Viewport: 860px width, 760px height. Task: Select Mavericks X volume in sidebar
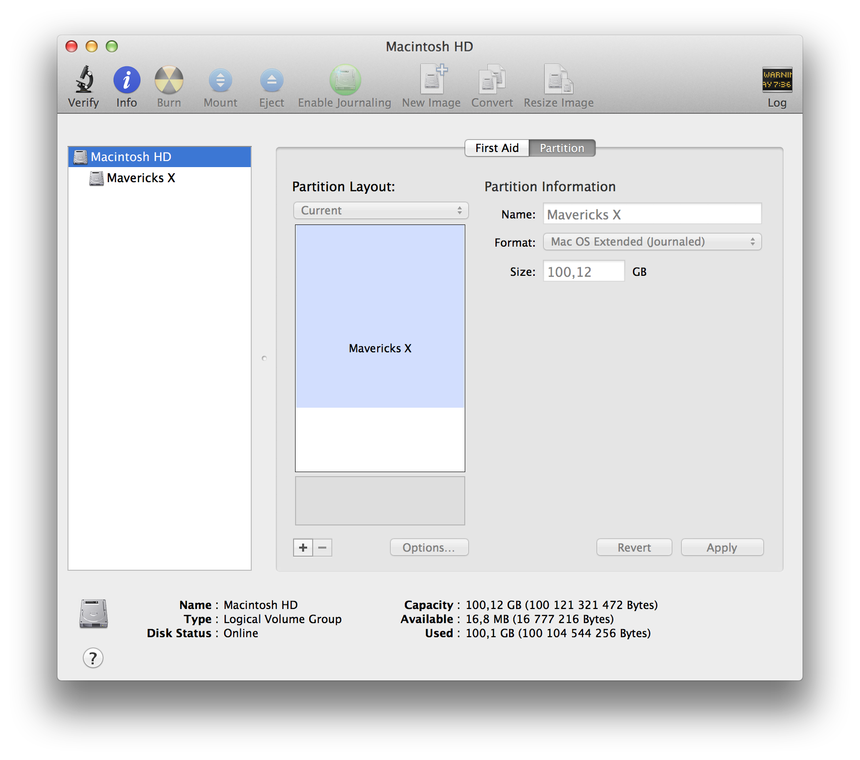coord(160,178)
